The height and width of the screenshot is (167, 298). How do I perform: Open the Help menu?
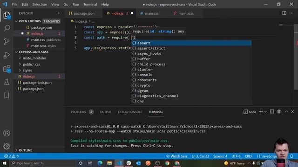pyautogui.click(x=105, y=4)
